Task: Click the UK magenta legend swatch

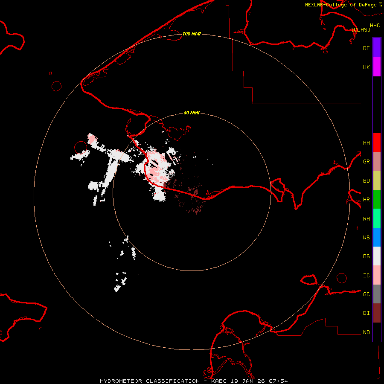Action: (x=377, y=67)
